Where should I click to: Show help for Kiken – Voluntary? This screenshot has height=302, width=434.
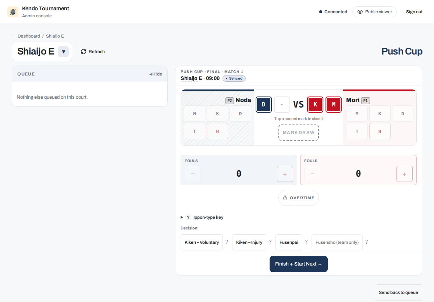pyautogui.click(x=227, y=242)
